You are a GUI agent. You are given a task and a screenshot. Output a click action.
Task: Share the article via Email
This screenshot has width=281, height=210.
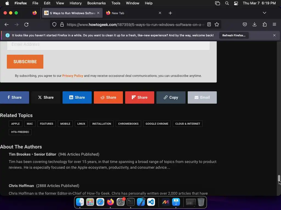pos(202,98)
